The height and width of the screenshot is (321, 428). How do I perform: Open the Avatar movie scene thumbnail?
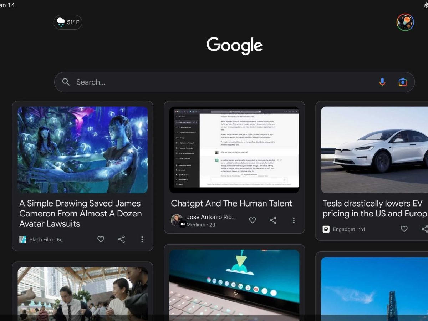point(83,150)
